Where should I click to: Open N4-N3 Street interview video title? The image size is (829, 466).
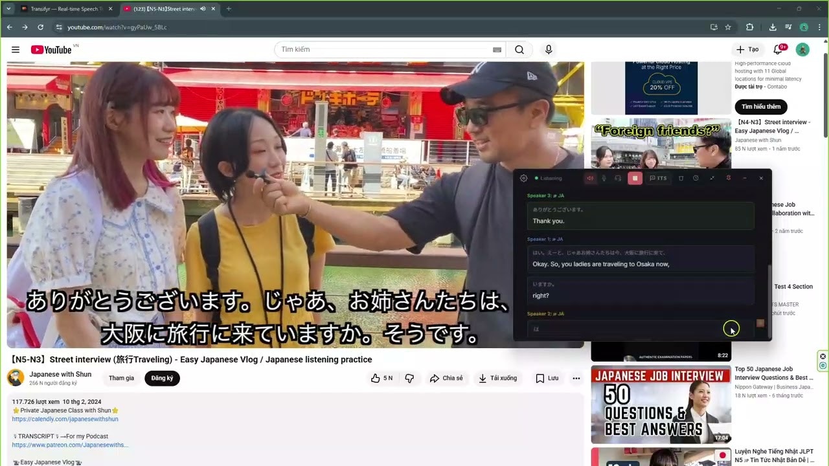coord(772,126)
